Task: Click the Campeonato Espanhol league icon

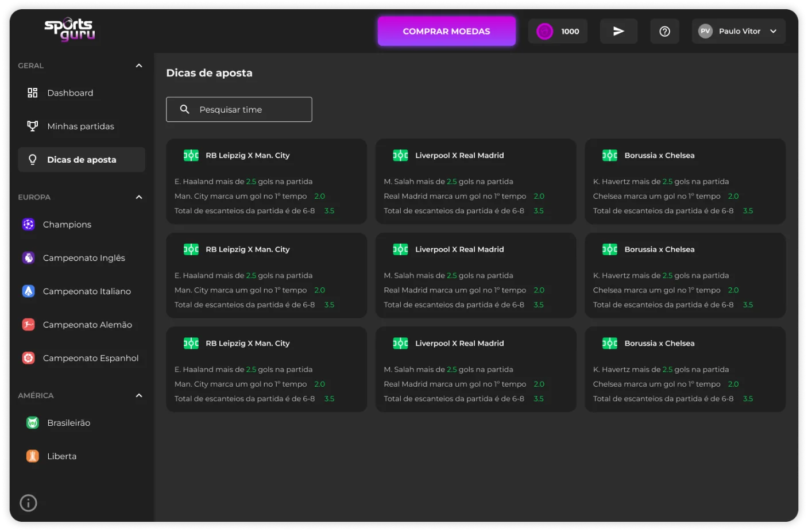Action: (28, 357)
